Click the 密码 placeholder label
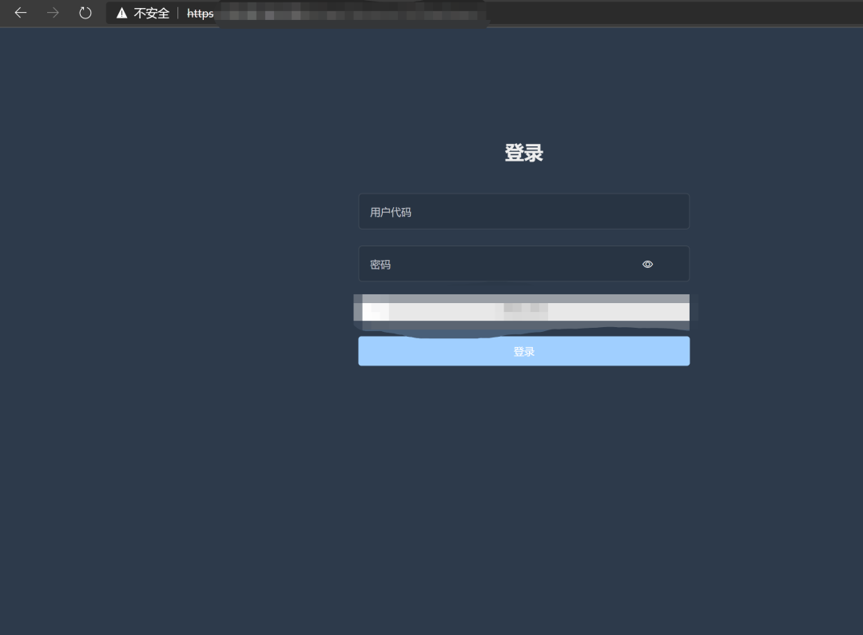 [380, 265]
